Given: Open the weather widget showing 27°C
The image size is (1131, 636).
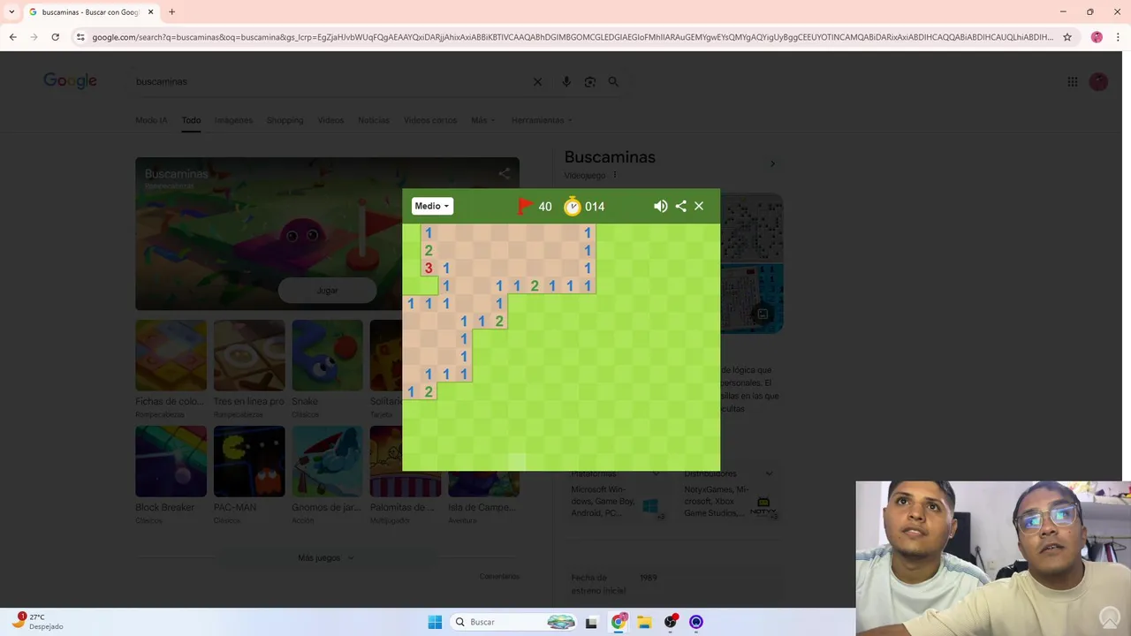Looking at the screenshot, I should pos(37,621).
